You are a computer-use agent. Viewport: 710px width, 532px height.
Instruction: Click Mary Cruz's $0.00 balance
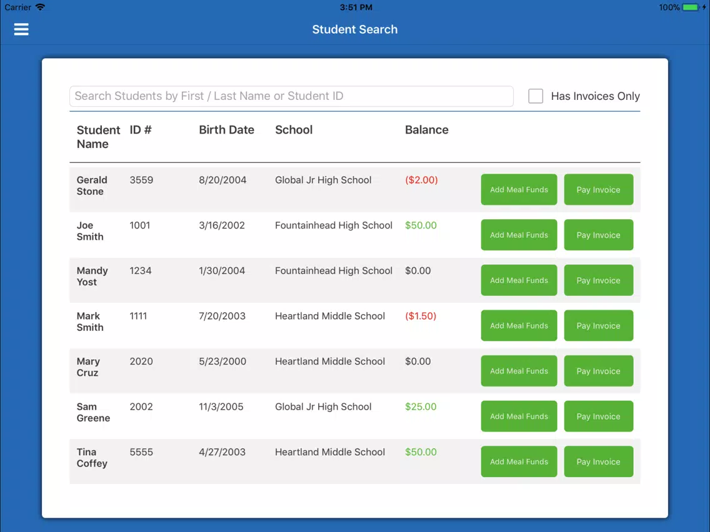point(418,361)
